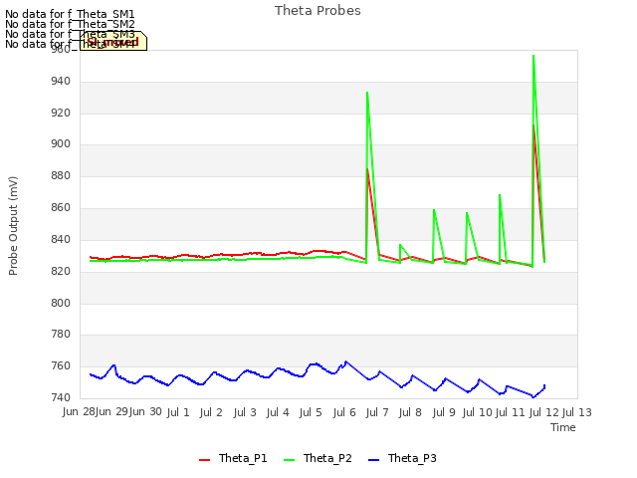
Task: Click the yellow annotation box with red text
Action: pos(113,41)
